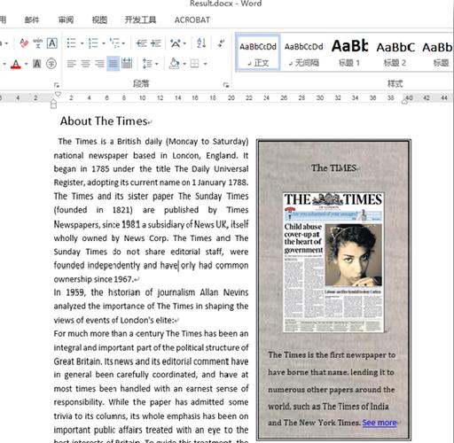454x443 pixels.
Task: Center-align the paragraph
Action: [85, 64]
